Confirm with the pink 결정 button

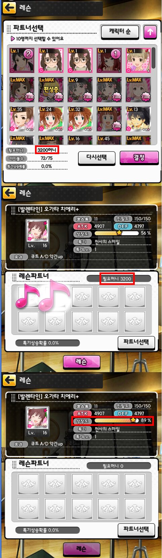click(139, 157)
